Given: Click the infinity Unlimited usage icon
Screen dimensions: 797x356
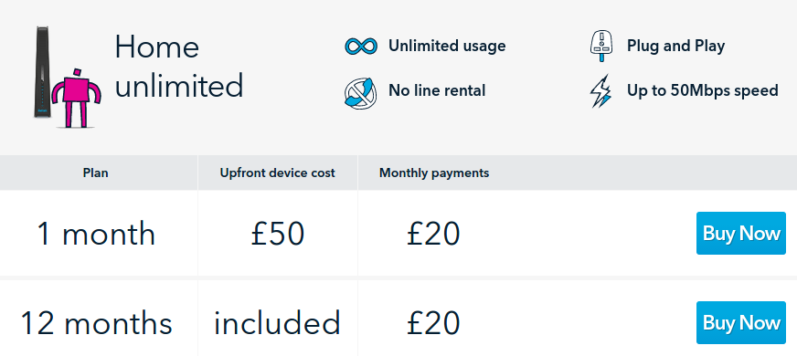Looking at the screenshot, I should (361, 47).
